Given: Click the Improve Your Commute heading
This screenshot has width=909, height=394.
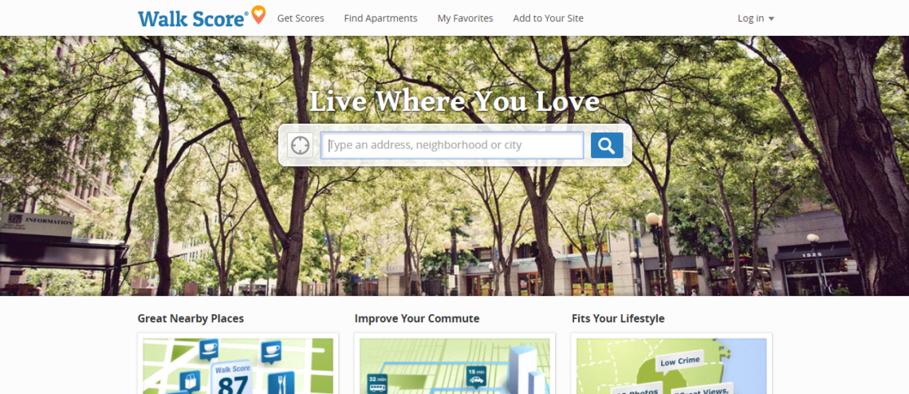Looking at the screenshot, I should point(417,318).
